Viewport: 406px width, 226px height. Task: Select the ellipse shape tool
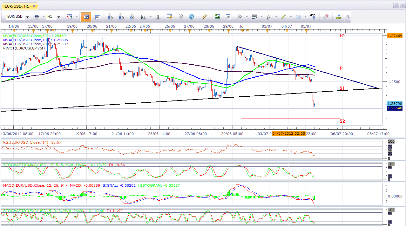pos(298,16)
